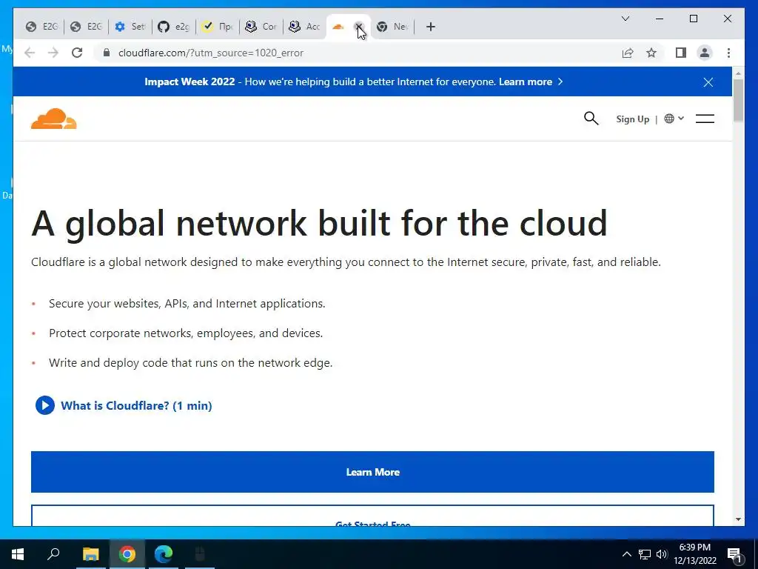The image size is (758, 569).
Task: Open the Windows Start menu
Action: click(18, 554)
